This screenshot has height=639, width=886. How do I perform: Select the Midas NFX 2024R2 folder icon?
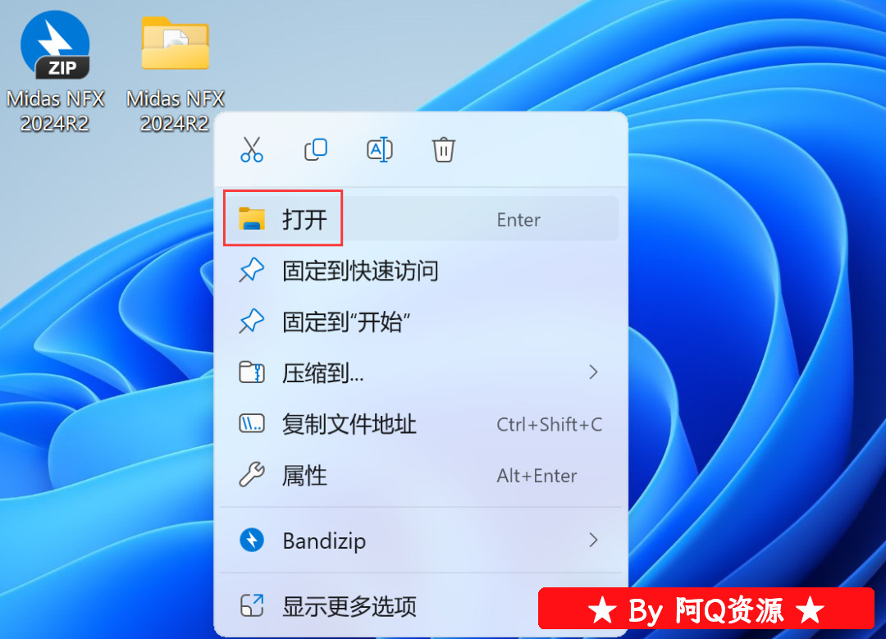tap(176, 43)
